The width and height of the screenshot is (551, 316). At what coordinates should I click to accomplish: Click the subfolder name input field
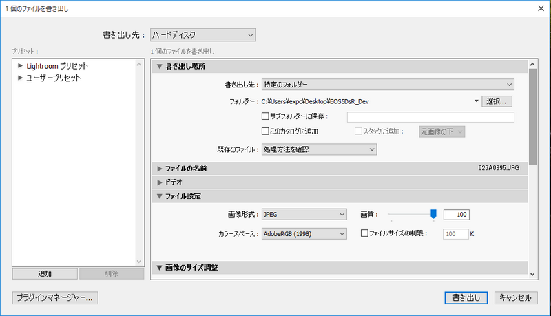click(x=430, y=117)
